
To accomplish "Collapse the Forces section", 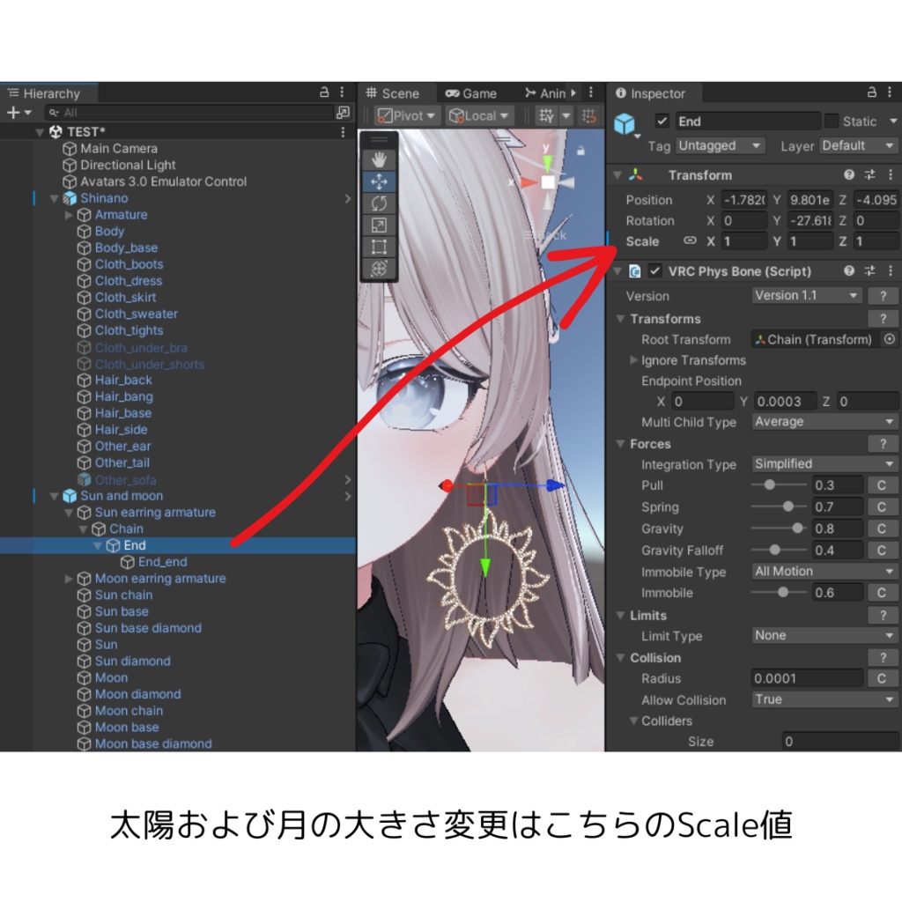I will point(620,444).
